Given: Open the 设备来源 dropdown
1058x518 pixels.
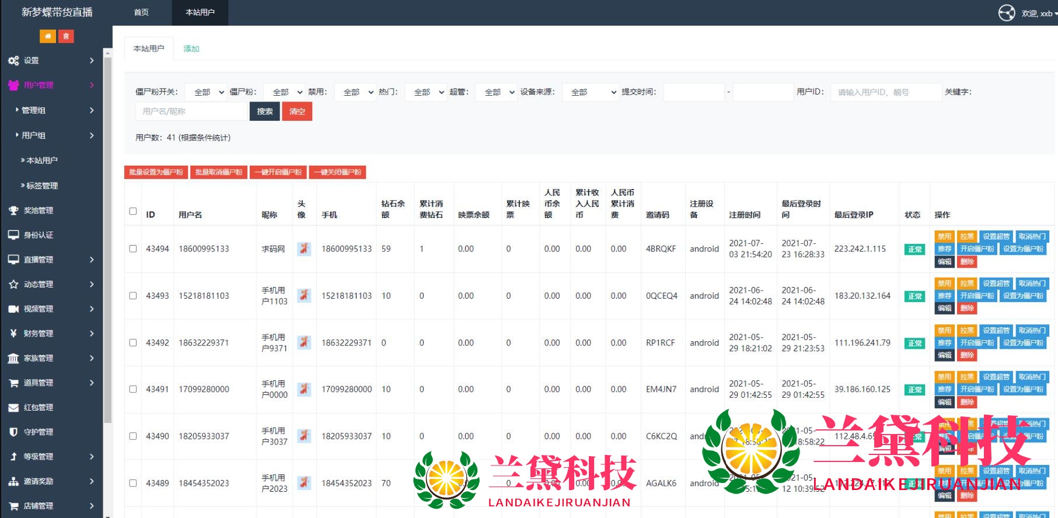Looking at the screenshot, I should (x=590, y=92).
